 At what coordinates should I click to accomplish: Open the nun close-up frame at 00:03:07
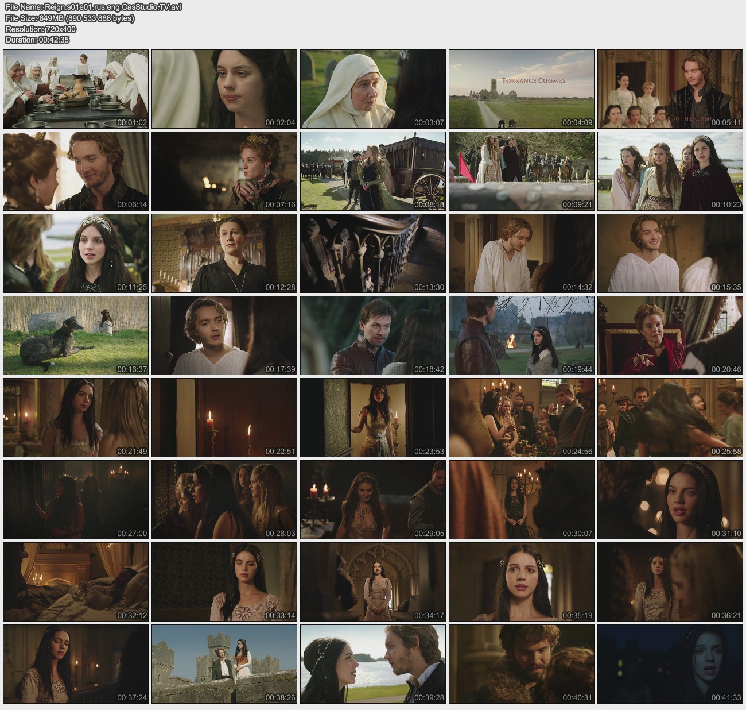(373, 89)
